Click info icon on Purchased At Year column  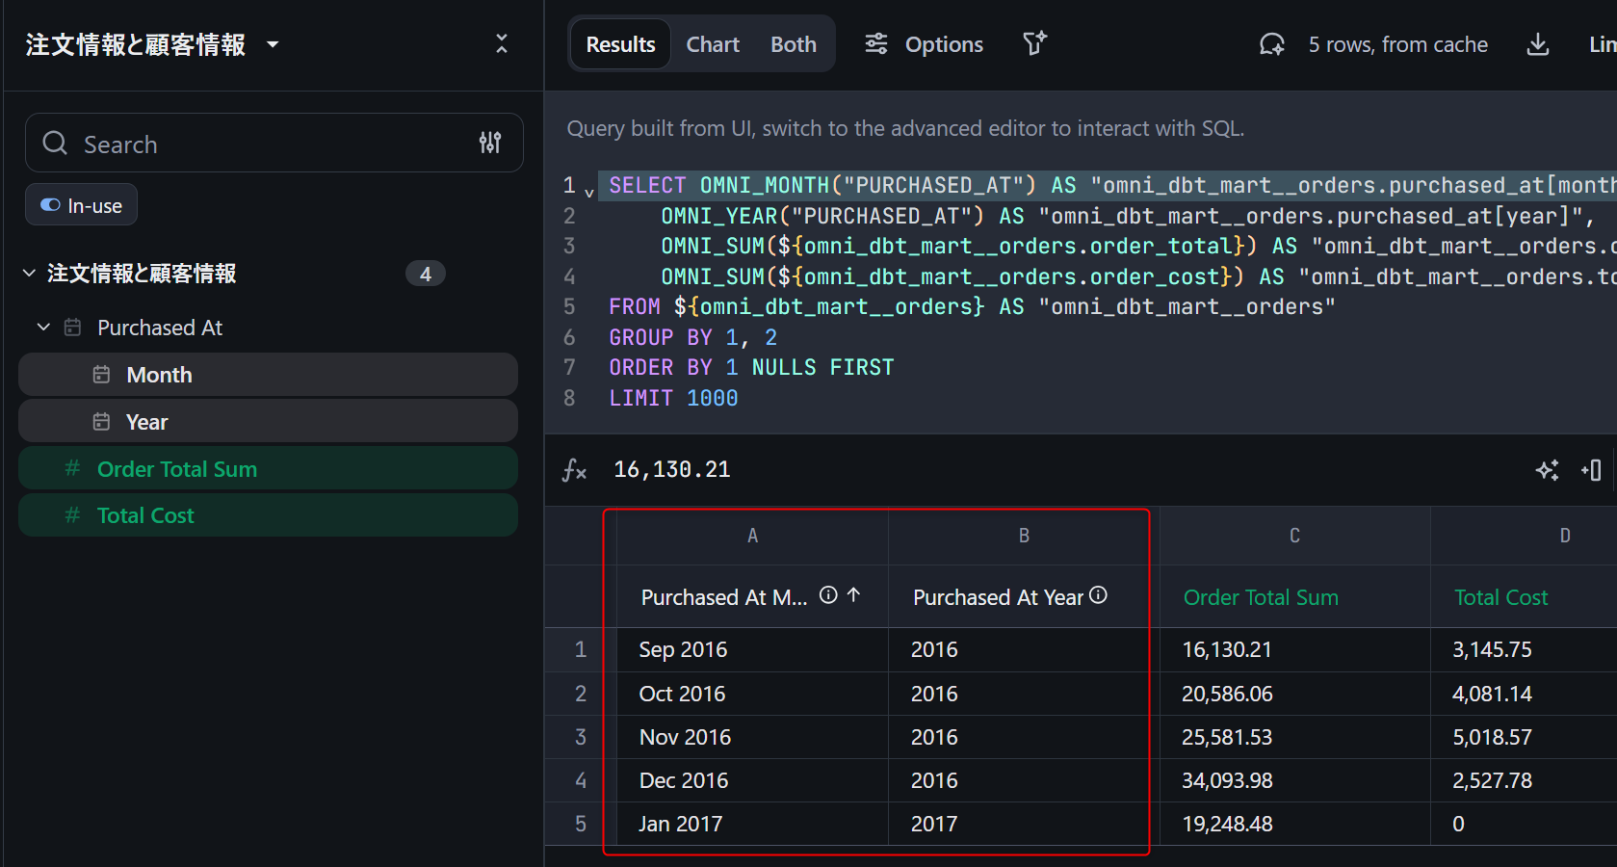[x=1098, y=596]
